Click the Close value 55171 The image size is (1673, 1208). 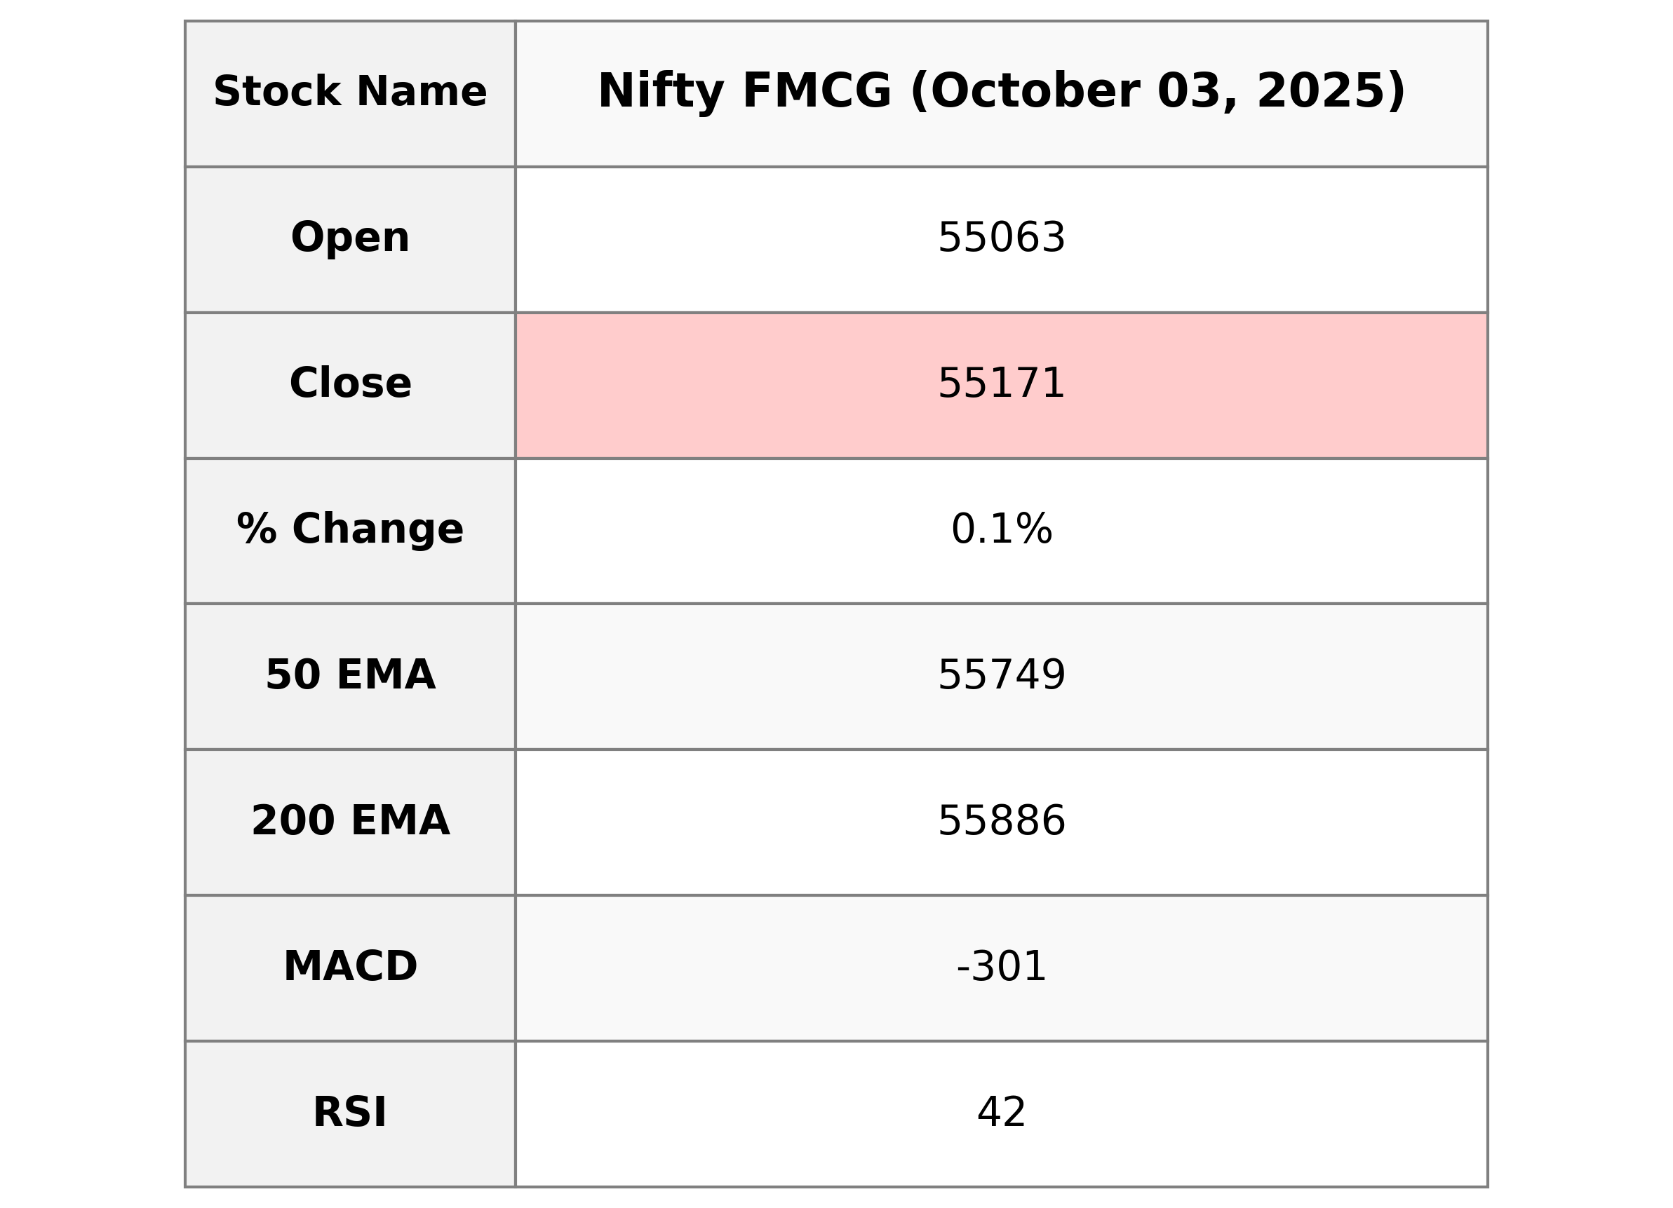pos(1001,384)
